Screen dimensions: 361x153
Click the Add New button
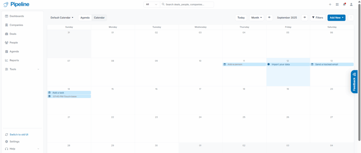click(336, 17)
